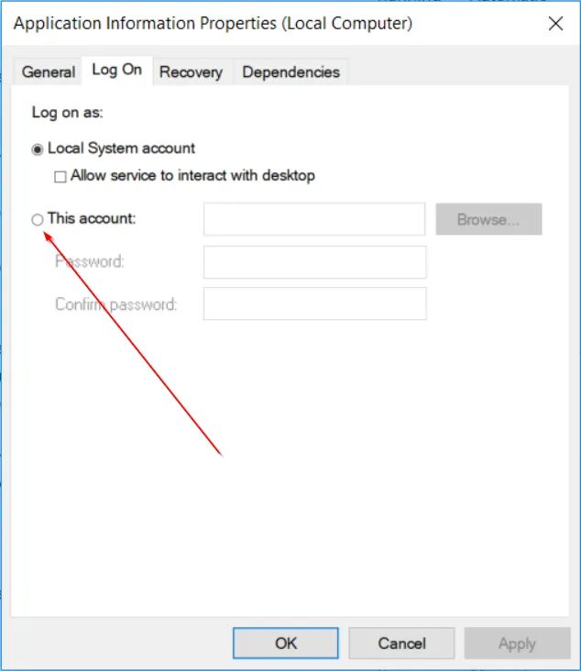This screenshot has width=581, height=671.
Task: Click the red annotation arrow line
Action: [133, 344]
